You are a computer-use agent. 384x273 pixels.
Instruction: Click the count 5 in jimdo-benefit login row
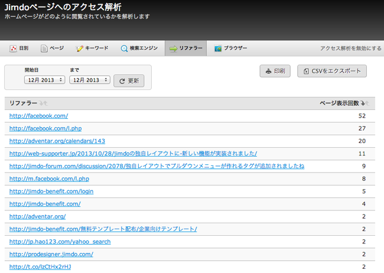[x=364, y=191]
